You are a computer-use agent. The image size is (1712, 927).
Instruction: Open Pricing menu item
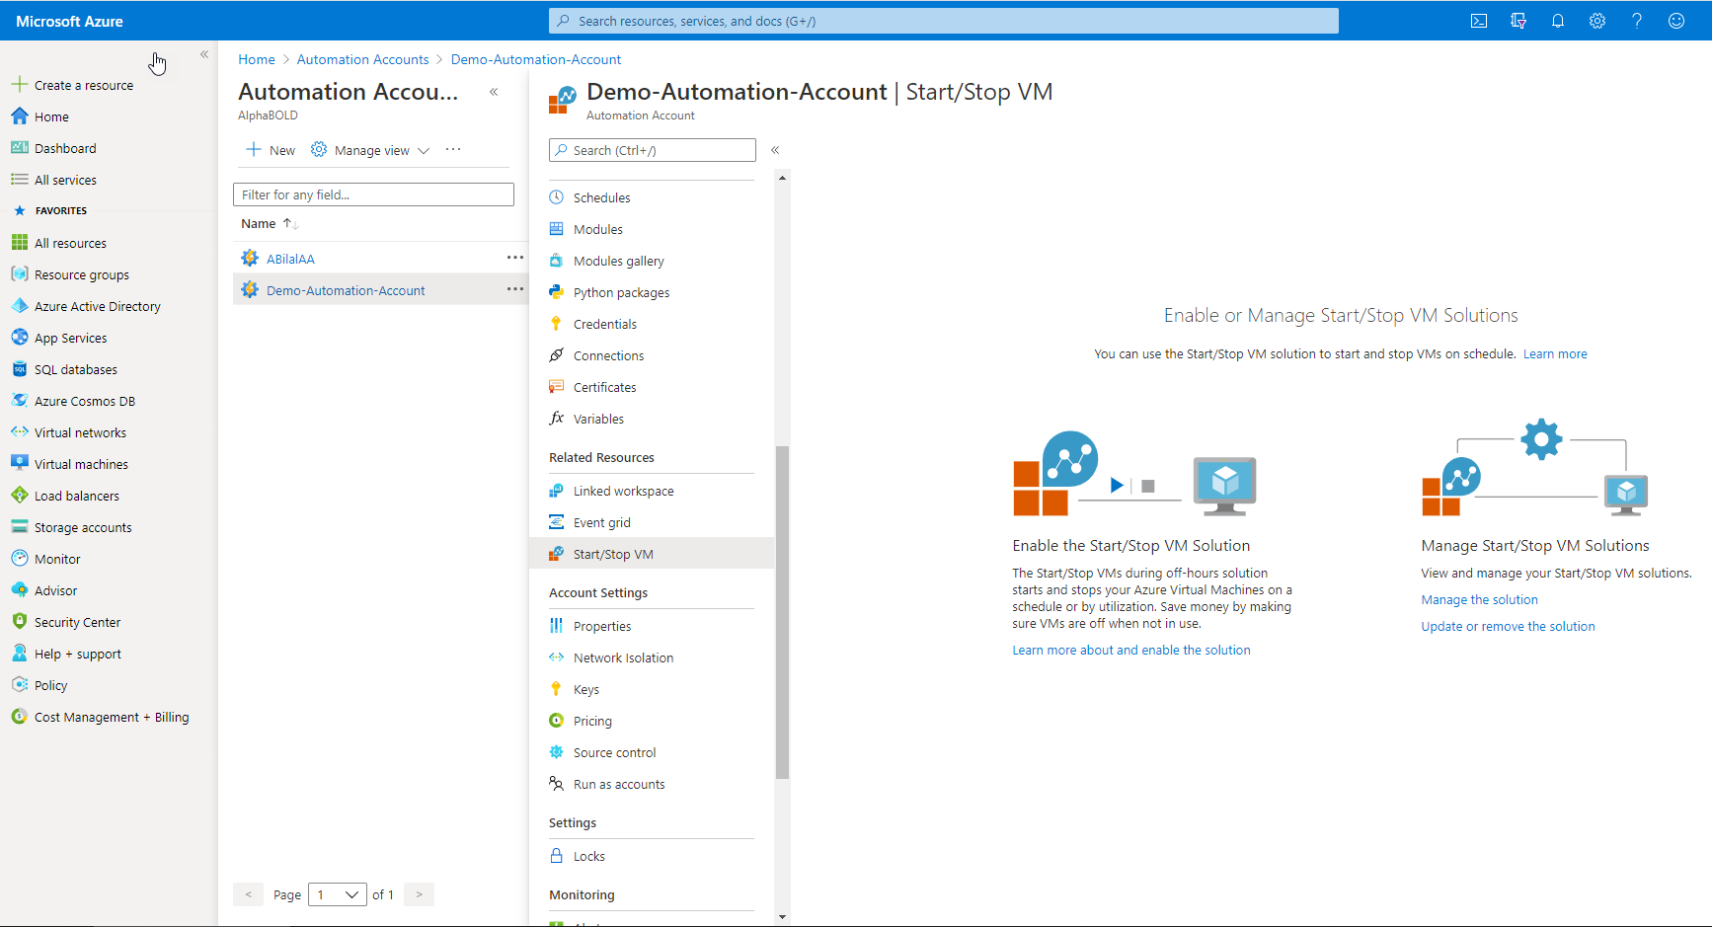point(592,721)
